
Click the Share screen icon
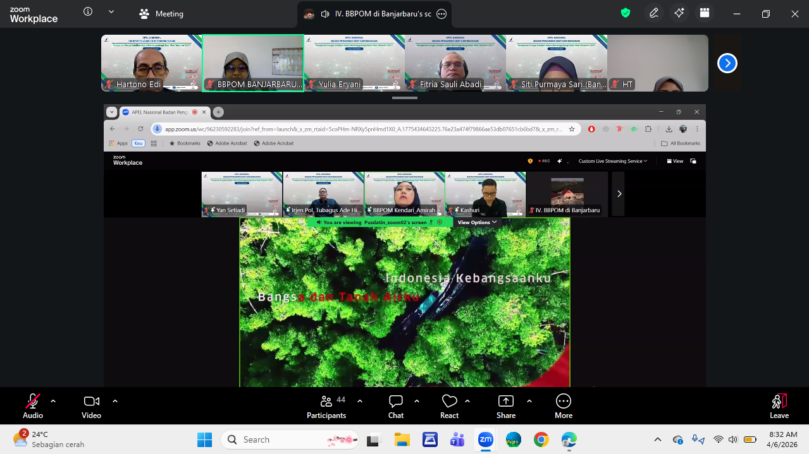point(506,406)
